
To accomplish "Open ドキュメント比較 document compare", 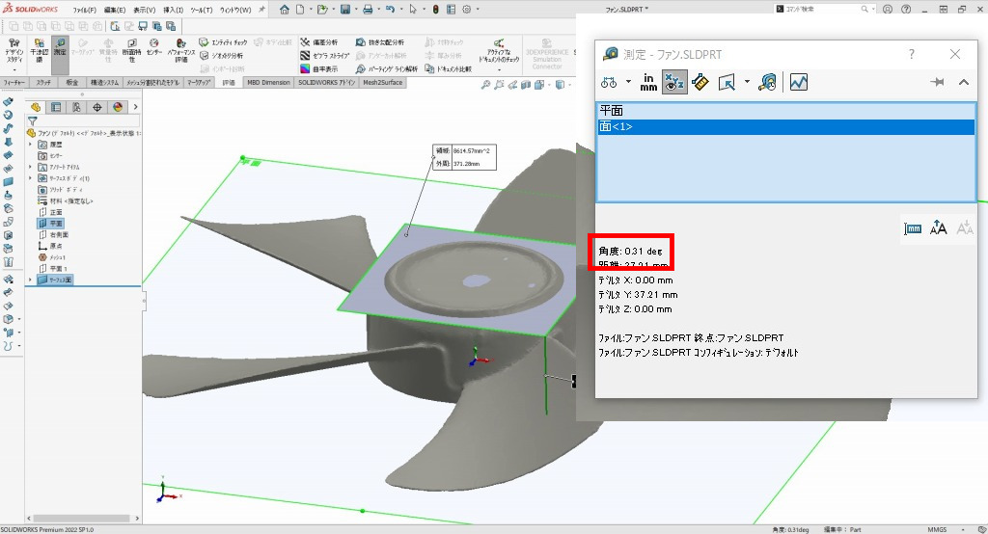I will tap(448, 68).
